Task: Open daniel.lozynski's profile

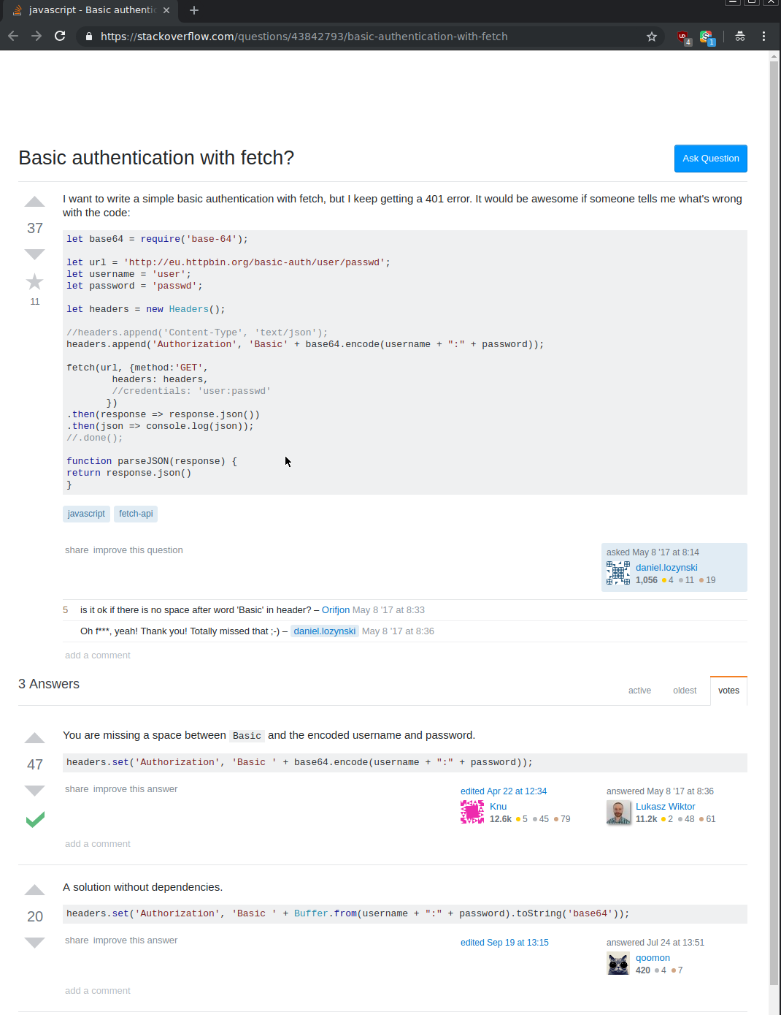Action: 666,567
